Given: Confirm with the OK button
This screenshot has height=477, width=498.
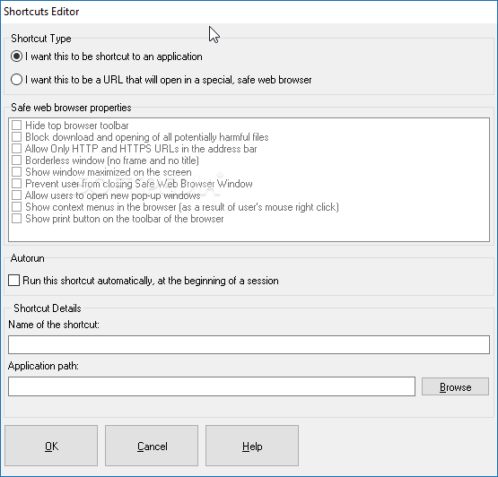Looking at the screenshot, I should (x=51, y=446).
